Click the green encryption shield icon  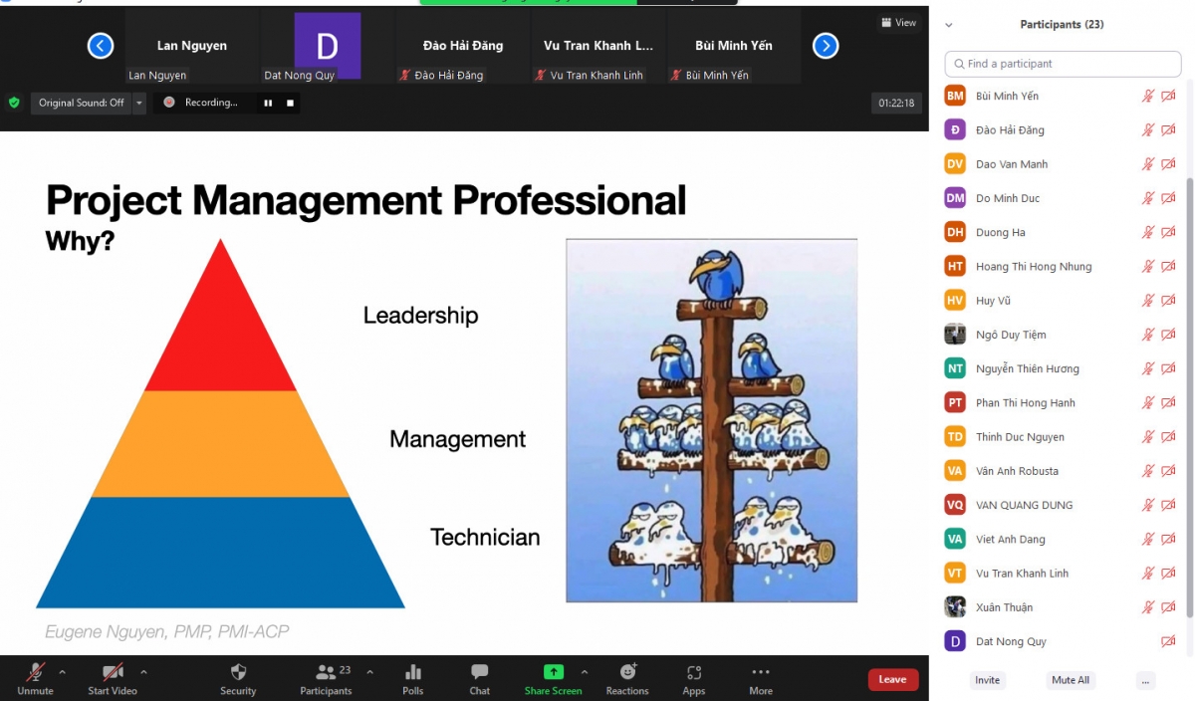[x=14, y=103]
